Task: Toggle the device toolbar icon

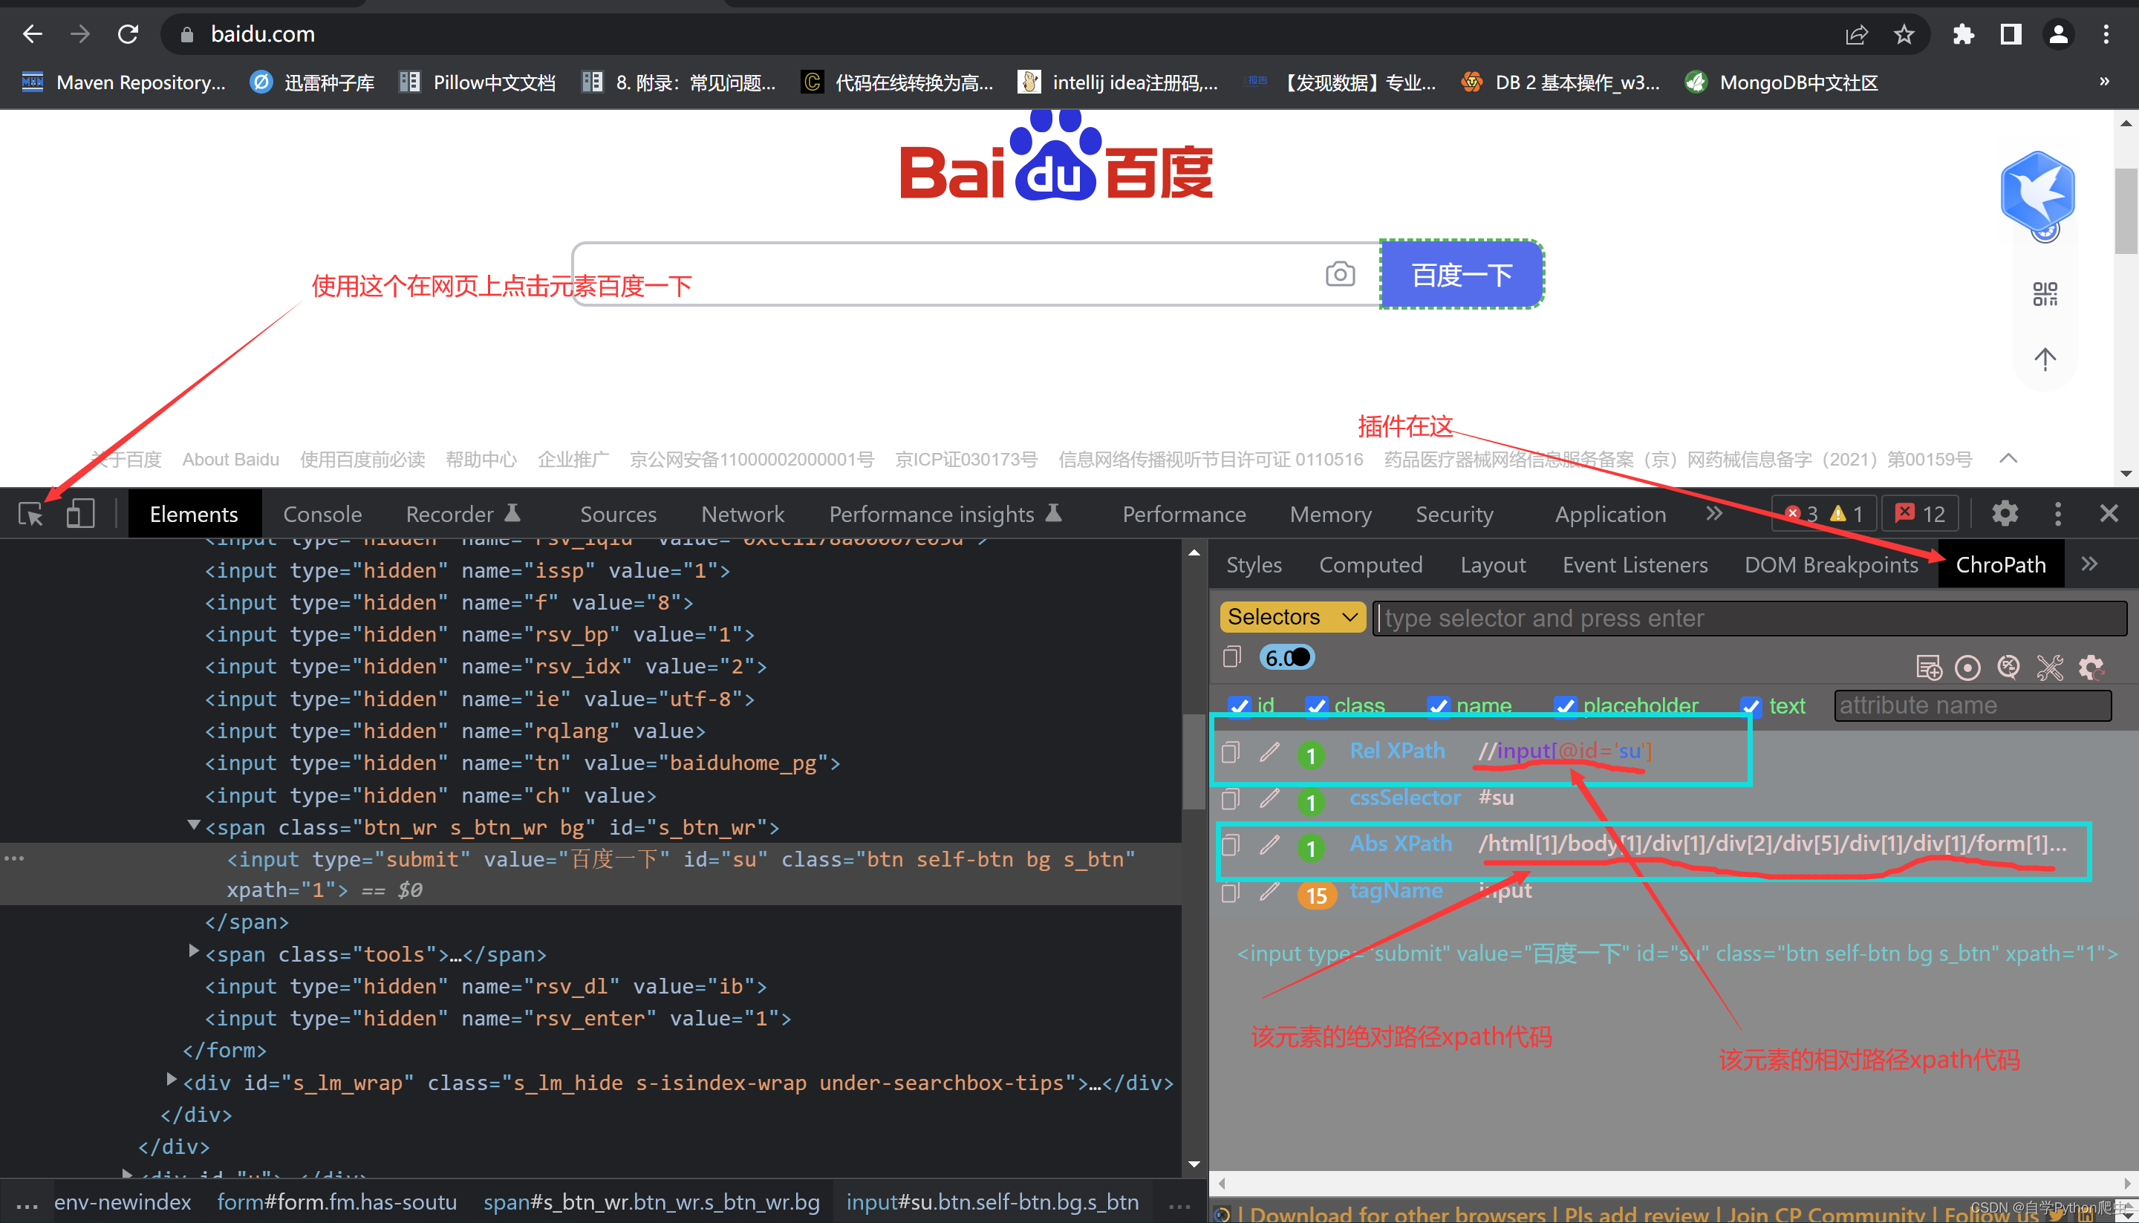Action: coord(81,514)
